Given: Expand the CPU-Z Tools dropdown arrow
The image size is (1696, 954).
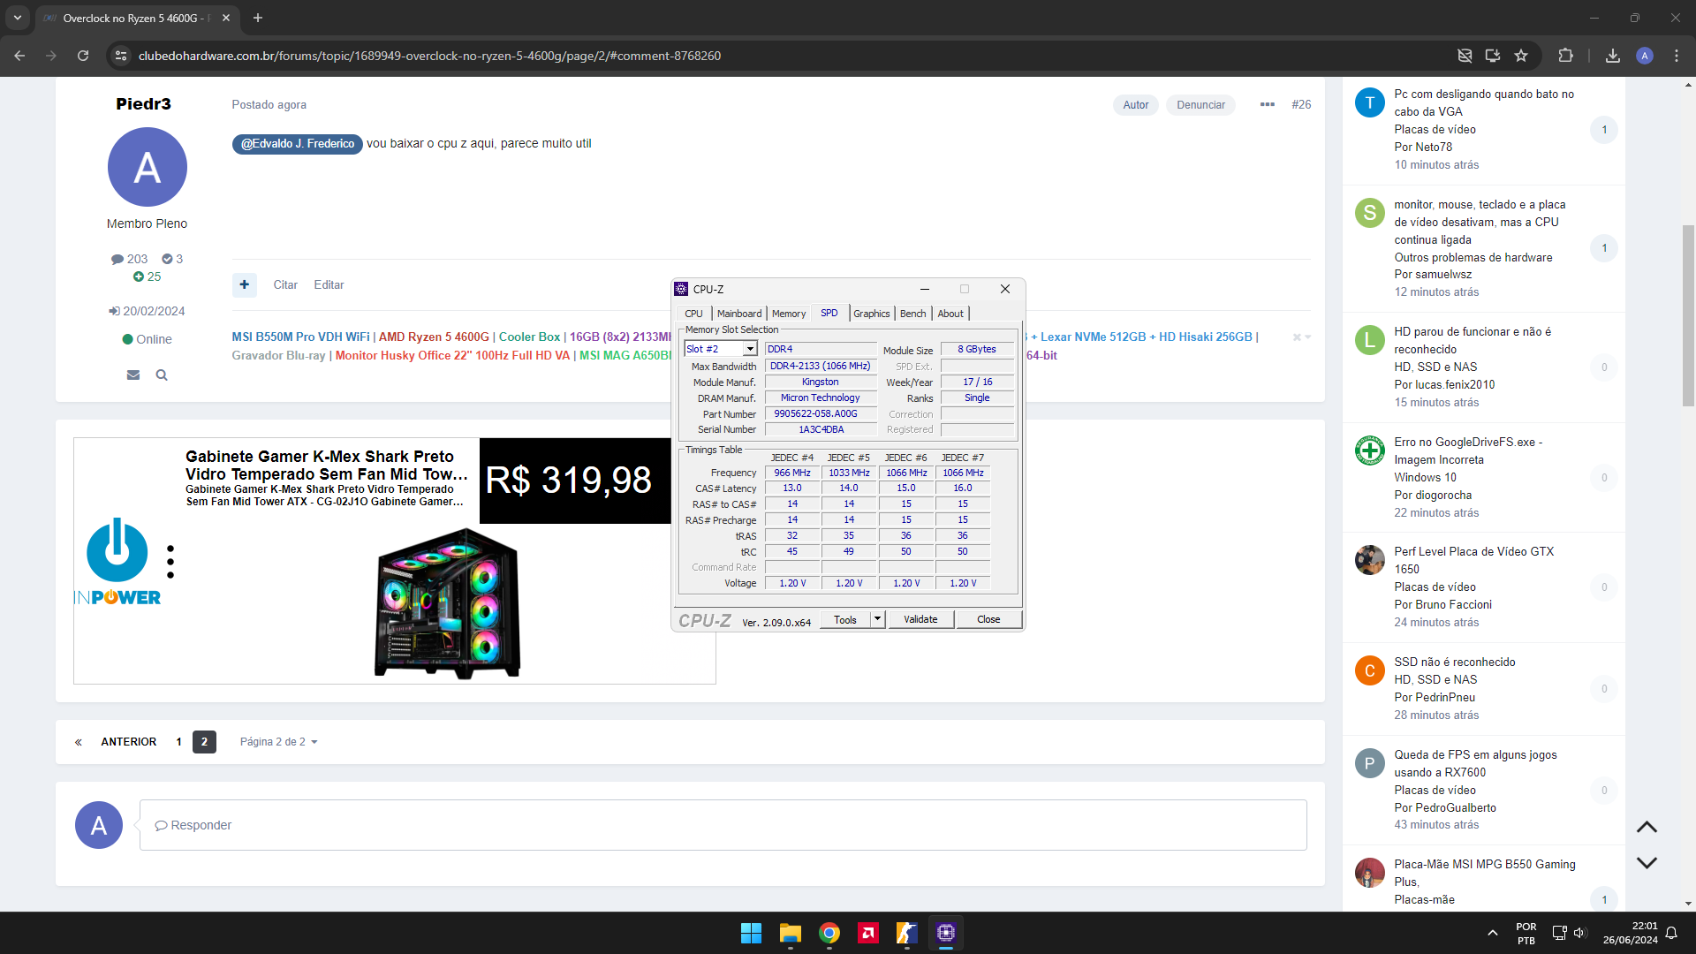Looking at the screenshot, I should click(877, 619).
